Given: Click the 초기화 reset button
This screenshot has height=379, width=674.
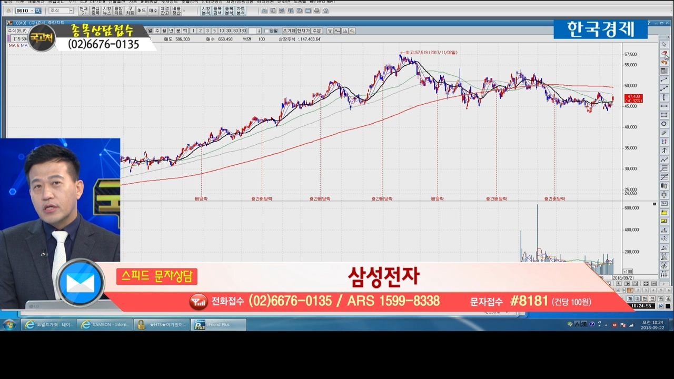Looking at the screenshot, I should (289, 31).
